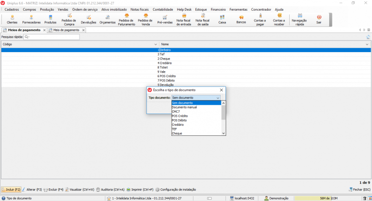This screenshot has width=372, height=201.
Task: Click Imprimir (Ctrl+P) button
Action: (x=140, y=190)
